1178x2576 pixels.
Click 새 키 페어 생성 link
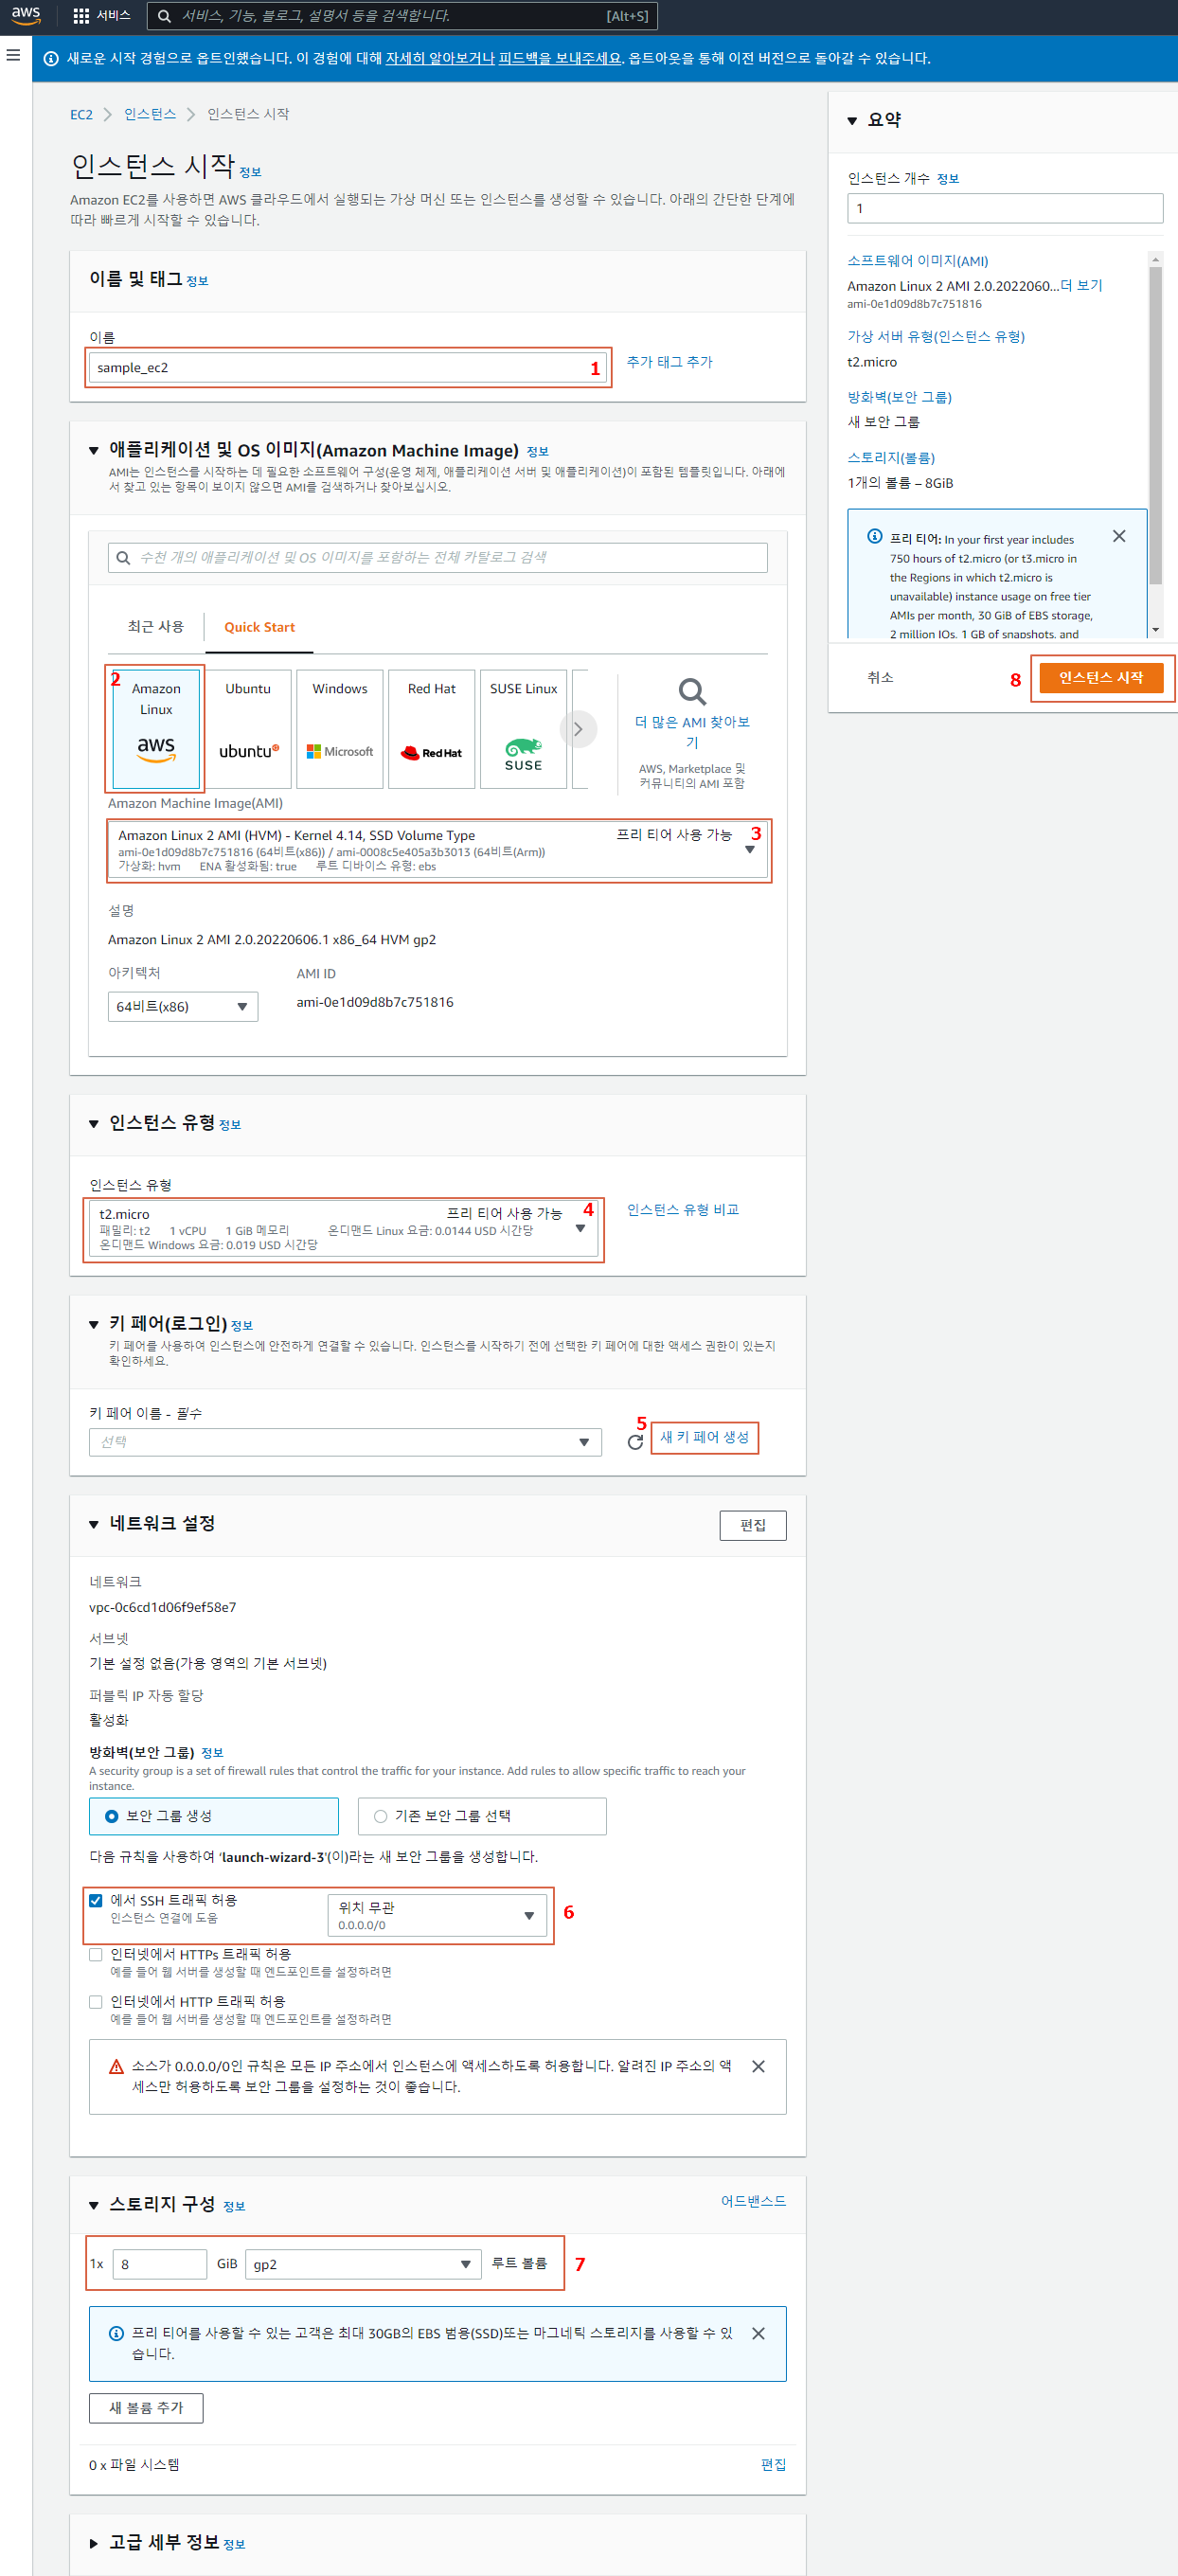coord(704,1437)
